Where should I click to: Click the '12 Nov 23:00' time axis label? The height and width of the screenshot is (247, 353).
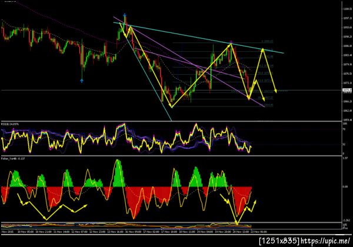pos(98,232)
